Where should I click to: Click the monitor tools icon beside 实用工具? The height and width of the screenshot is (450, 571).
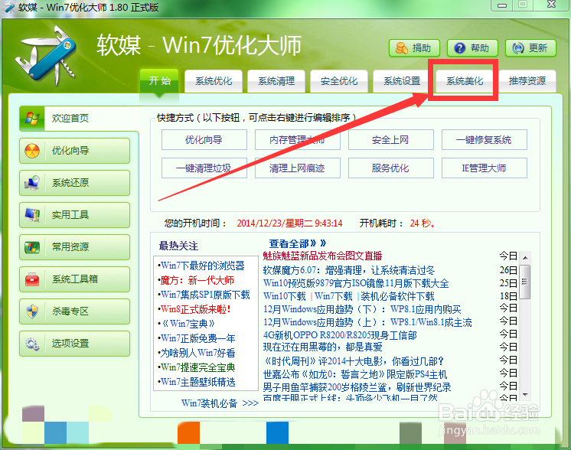point(32,215)
